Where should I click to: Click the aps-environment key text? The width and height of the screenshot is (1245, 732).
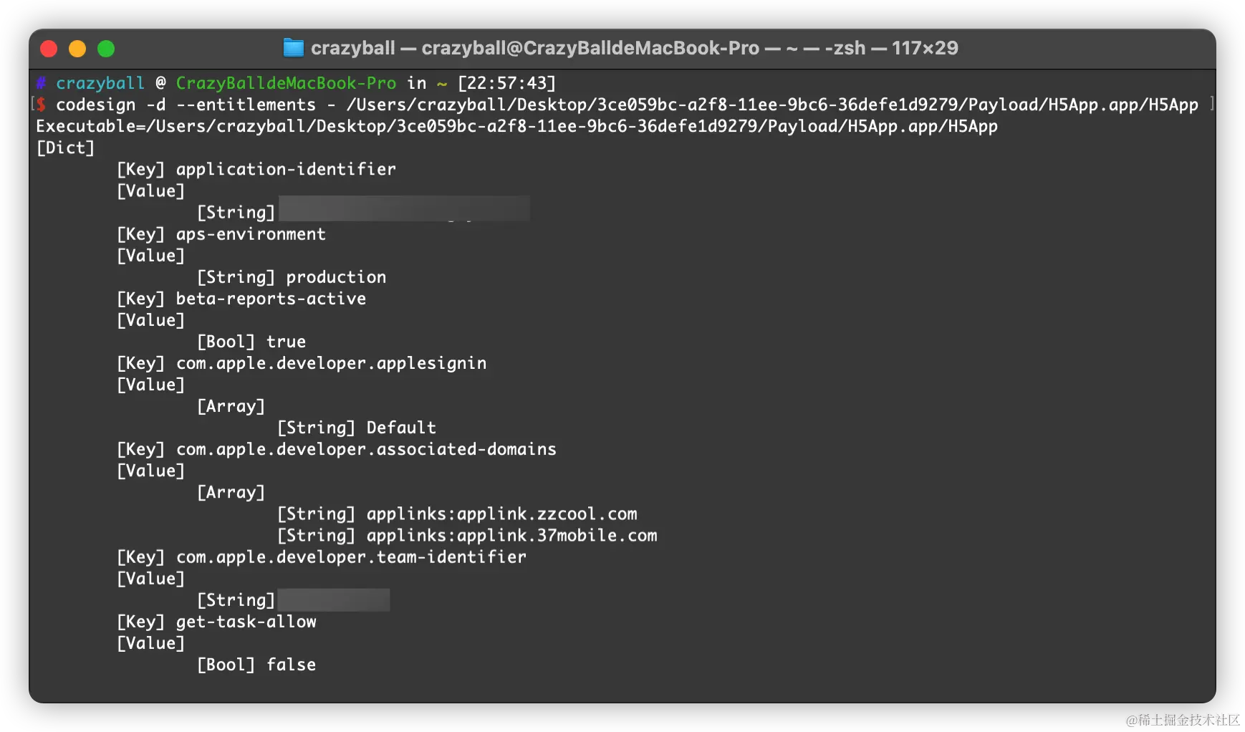[251, 234]
